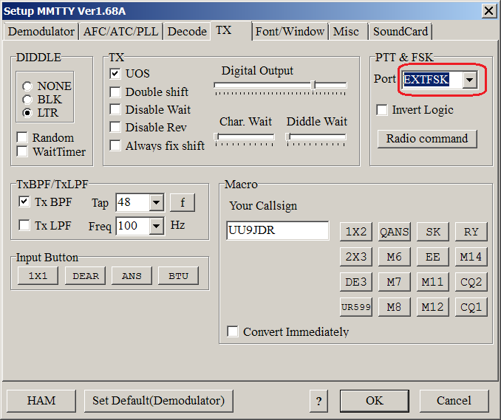Click the callsign field UU9JDR
501x420 pixels.
[277, 230]
